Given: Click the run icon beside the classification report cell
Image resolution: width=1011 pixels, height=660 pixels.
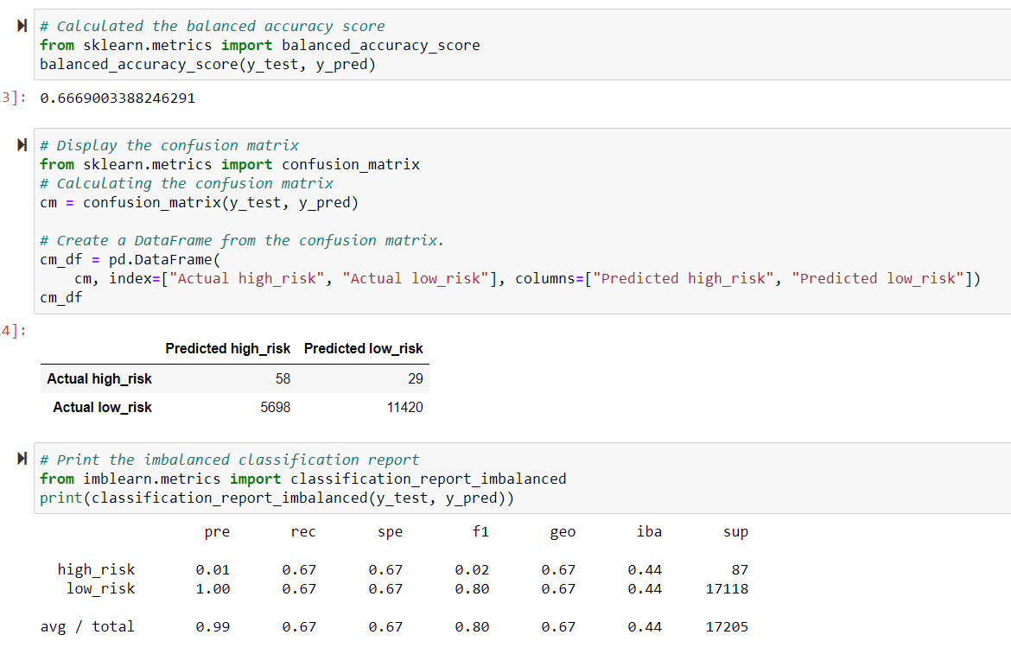Looking at the screenshot, I should coord(21,460).
